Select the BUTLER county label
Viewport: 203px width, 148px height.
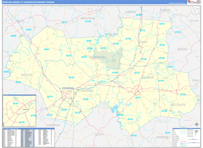coord(27,75)
